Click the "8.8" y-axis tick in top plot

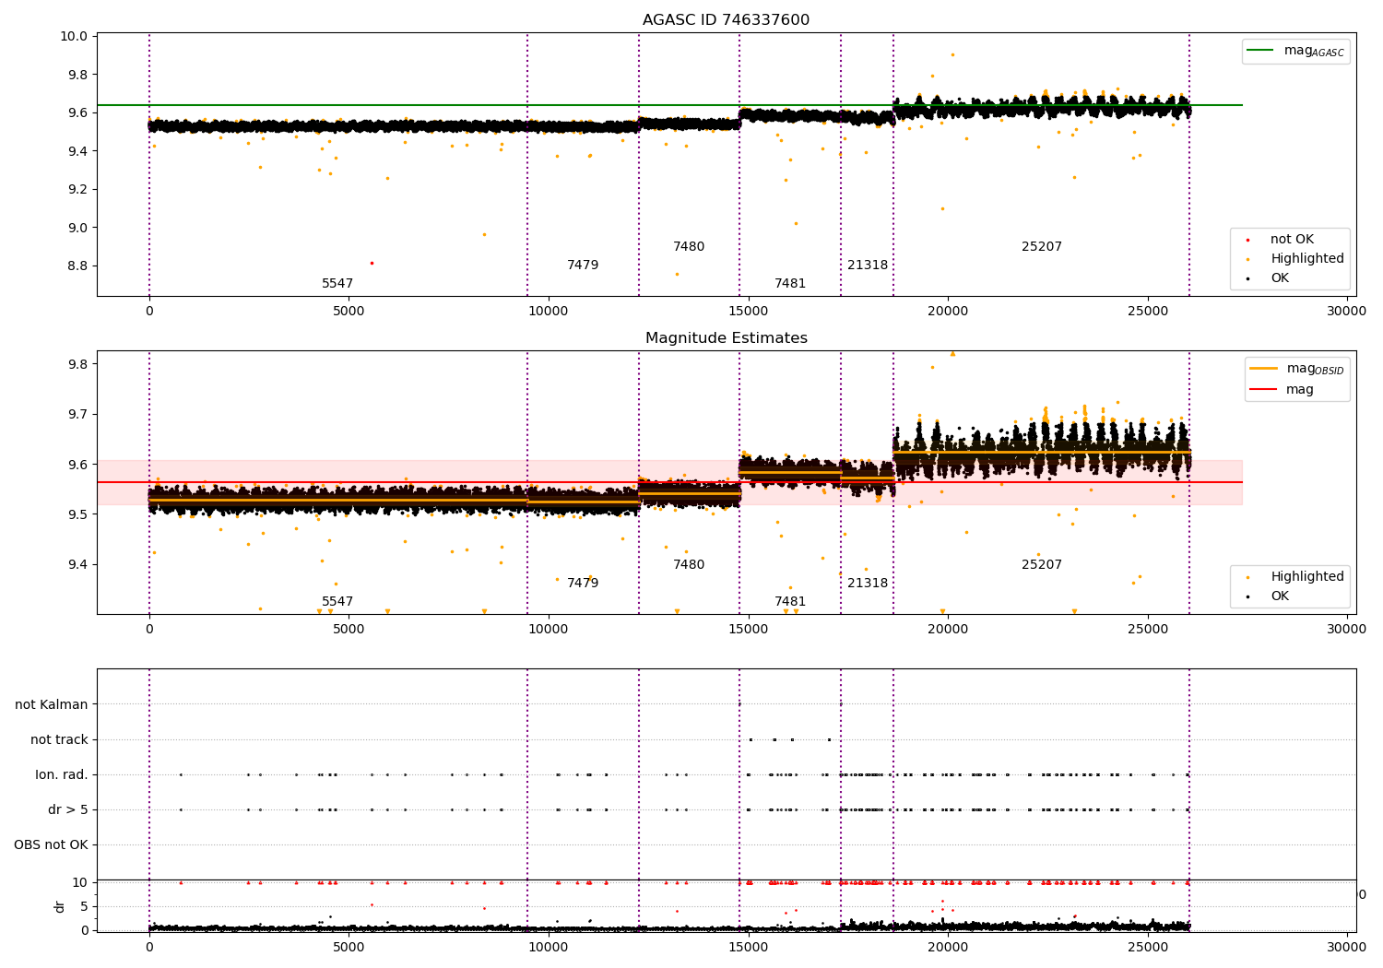[77, 266]
